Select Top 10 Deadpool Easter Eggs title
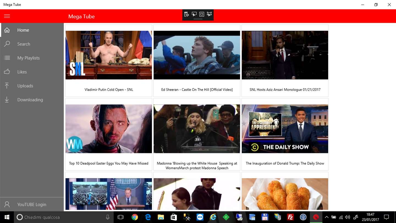396x223 pixels. [109, 163]
